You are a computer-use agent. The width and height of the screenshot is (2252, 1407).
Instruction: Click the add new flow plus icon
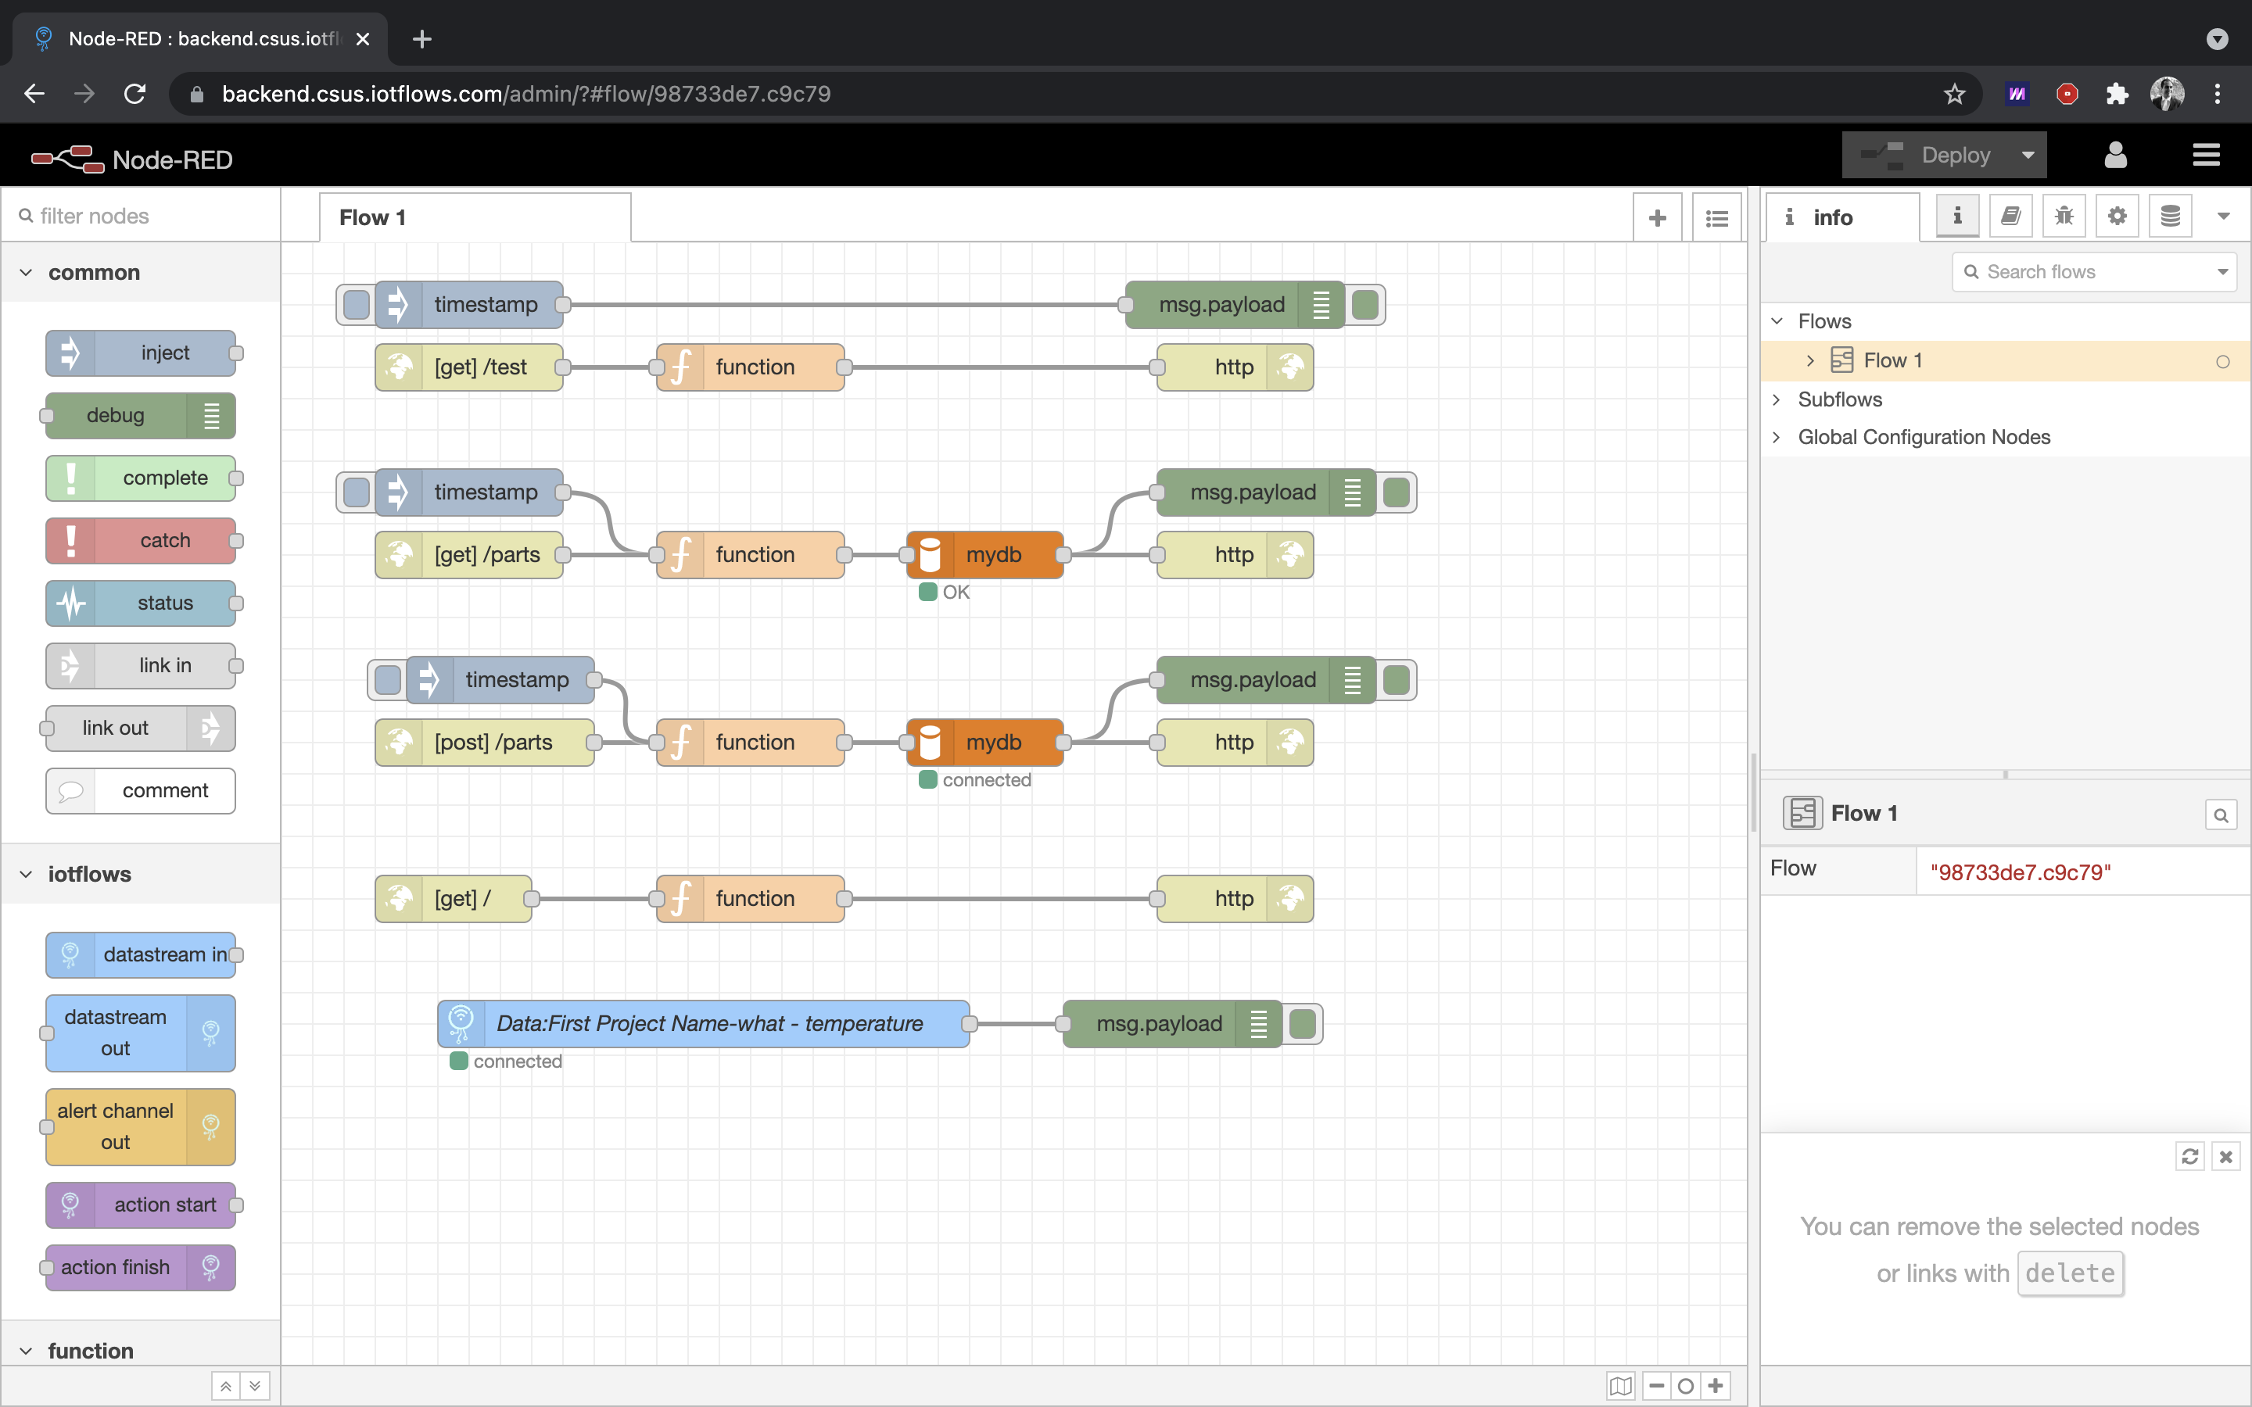click(1658, 218)
